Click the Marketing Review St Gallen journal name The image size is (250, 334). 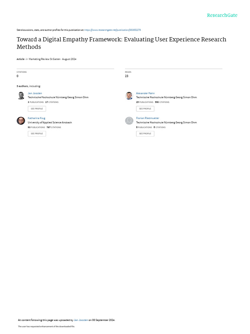tap(44, 59)
